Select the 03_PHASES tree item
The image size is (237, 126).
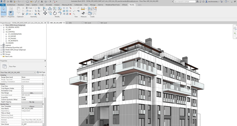[12, 38]
